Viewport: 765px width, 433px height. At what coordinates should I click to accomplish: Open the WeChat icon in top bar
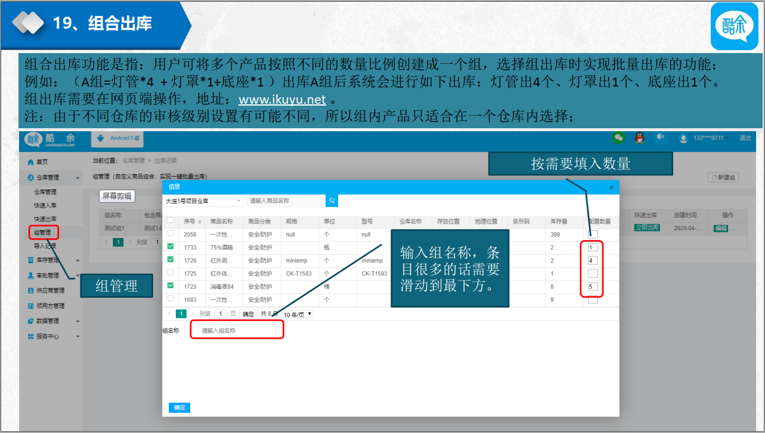coord(619,138)
